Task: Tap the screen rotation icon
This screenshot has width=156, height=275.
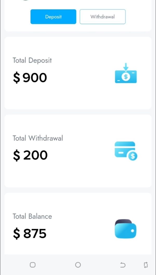Action: click(x=146, y=265)
